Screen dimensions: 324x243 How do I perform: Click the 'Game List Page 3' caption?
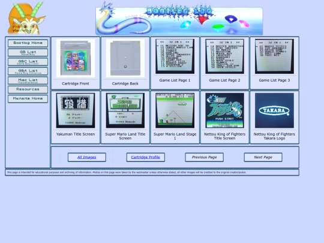click(x=274, y=80)
